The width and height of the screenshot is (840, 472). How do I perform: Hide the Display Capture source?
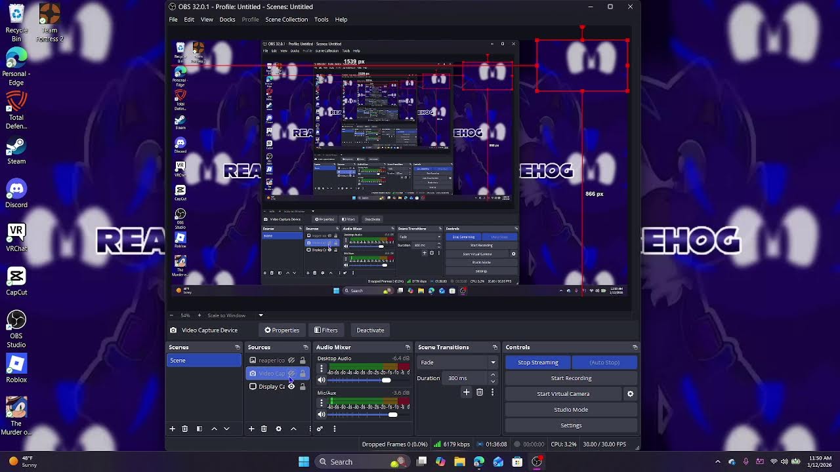point(291,387)
